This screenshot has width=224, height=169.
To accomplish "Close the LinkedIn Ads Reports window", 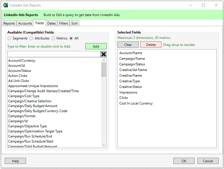I will click(216, 5).
